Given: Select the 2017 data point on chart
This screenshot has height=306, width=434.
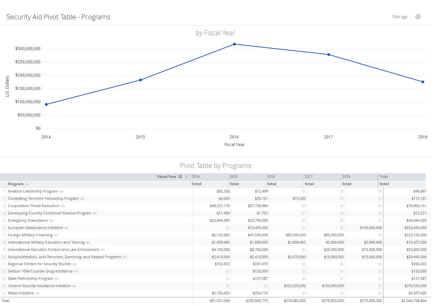Looking at the screenshot, I should (x=328, y=54).
